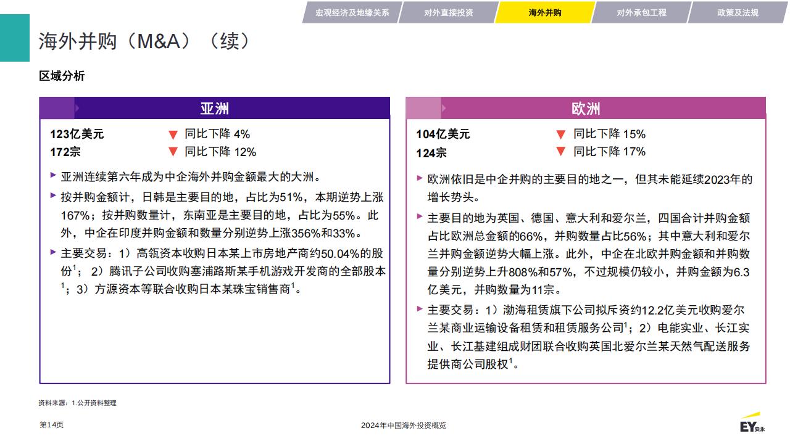Click the bullet starting 亚洲连续第六年

coord(191,178)
